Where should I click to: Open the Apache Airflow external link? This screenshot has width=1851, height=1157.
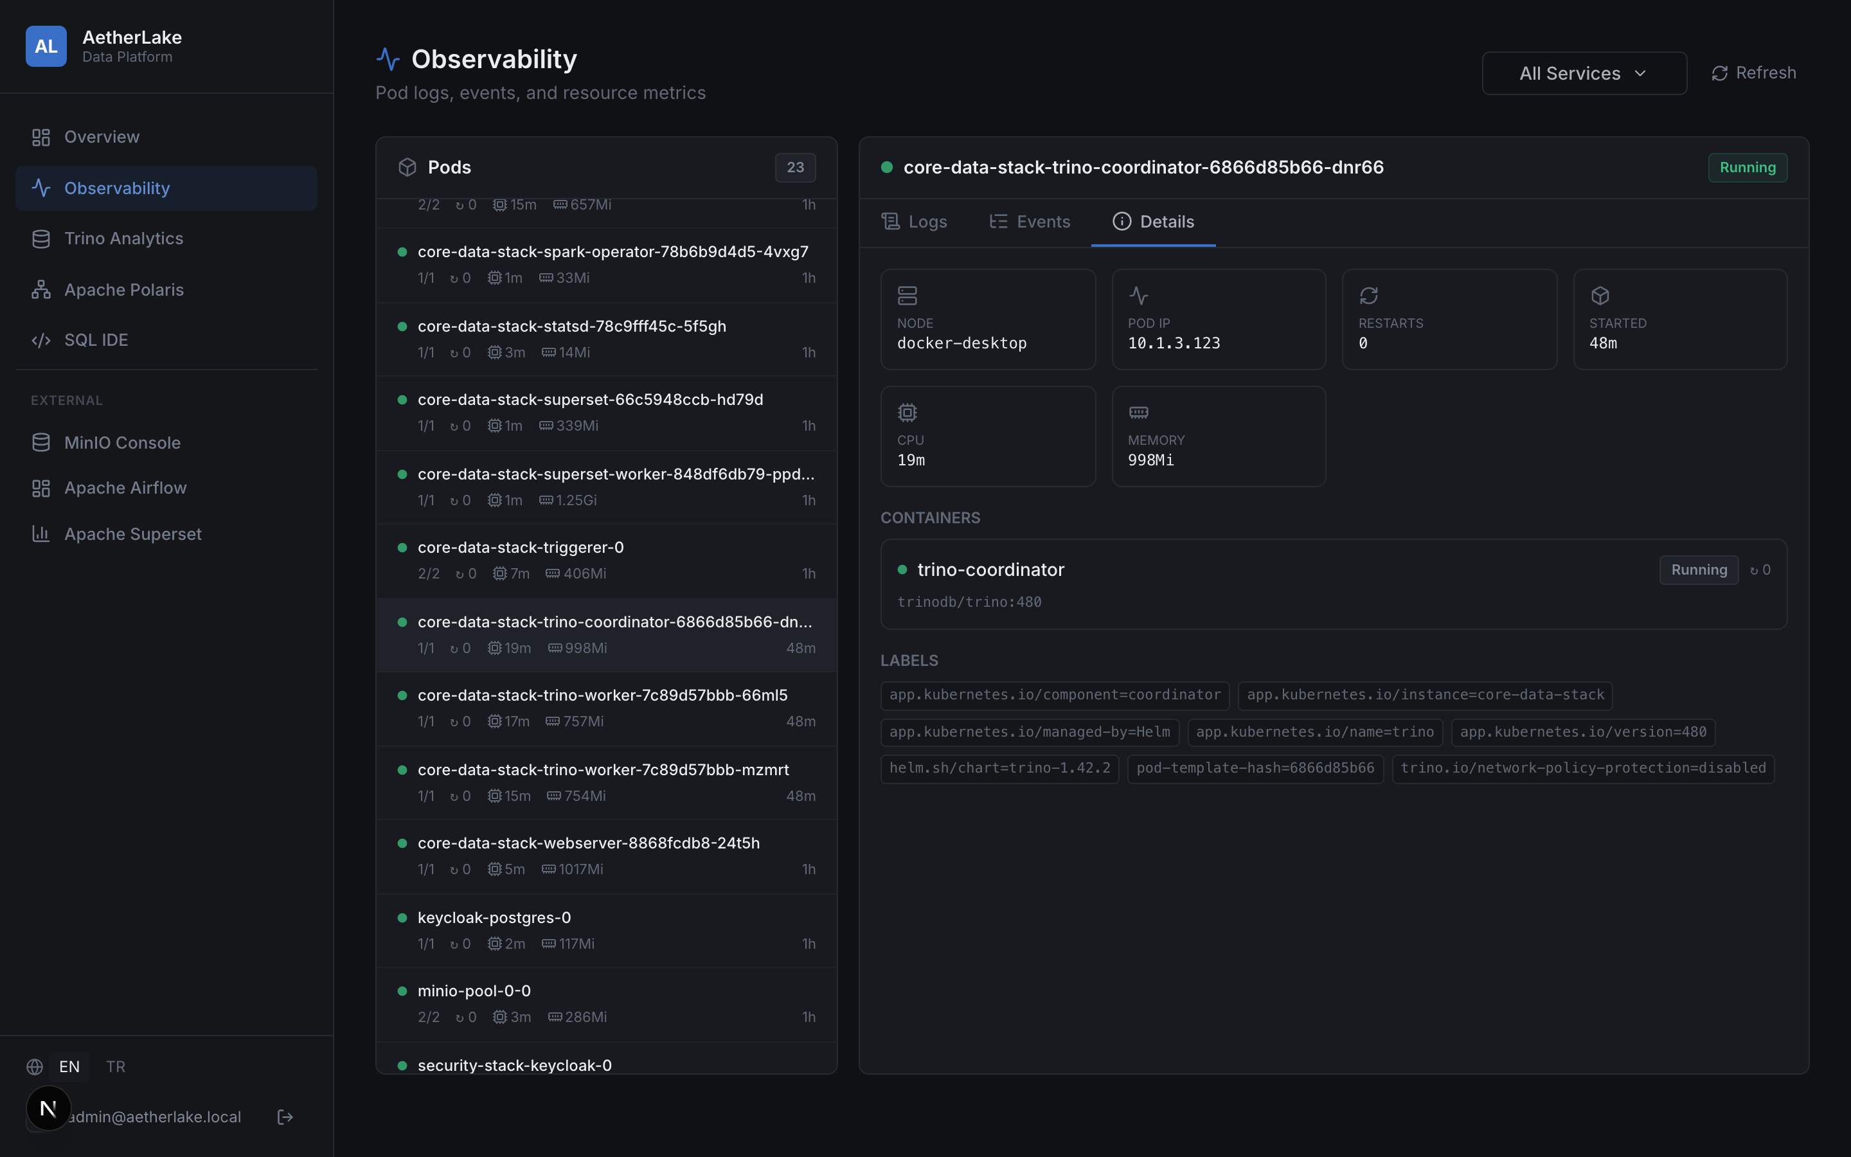click(166, 489)
